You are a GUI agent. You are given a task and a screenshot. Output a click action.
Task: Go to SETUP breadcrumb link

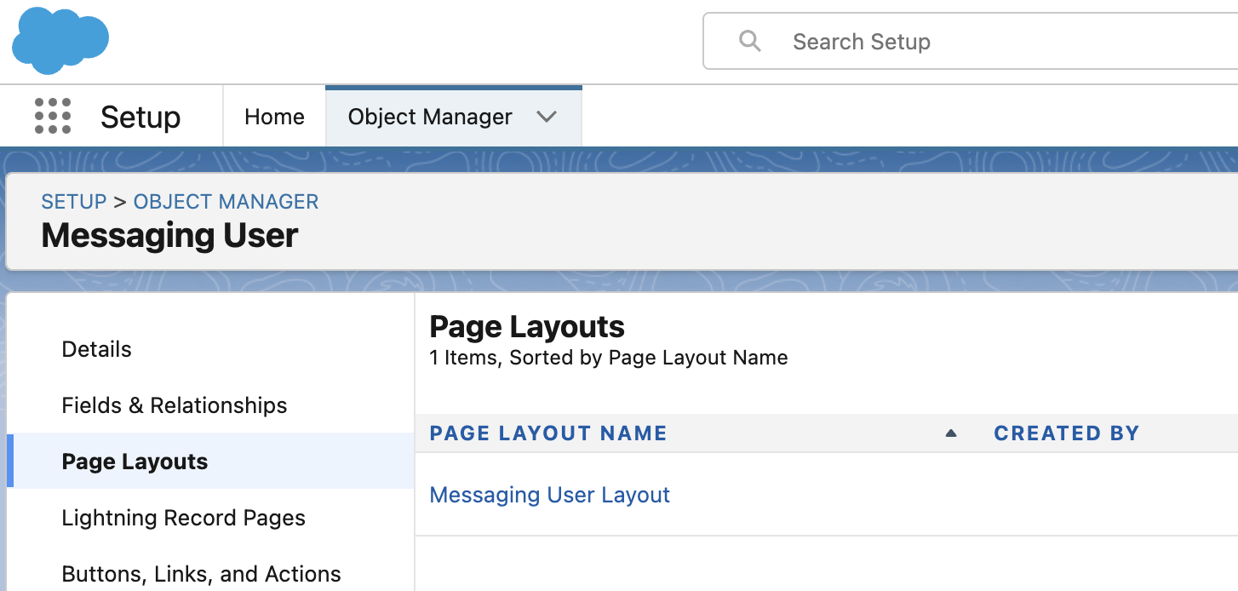coord(74,202)
